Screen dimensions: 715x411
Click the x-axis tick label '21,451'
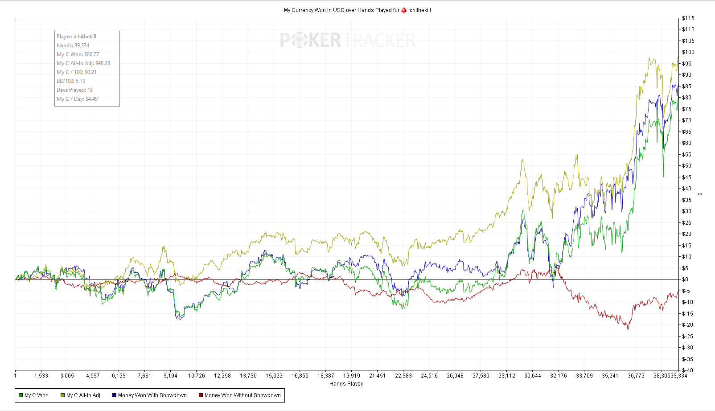coord(378,376)
